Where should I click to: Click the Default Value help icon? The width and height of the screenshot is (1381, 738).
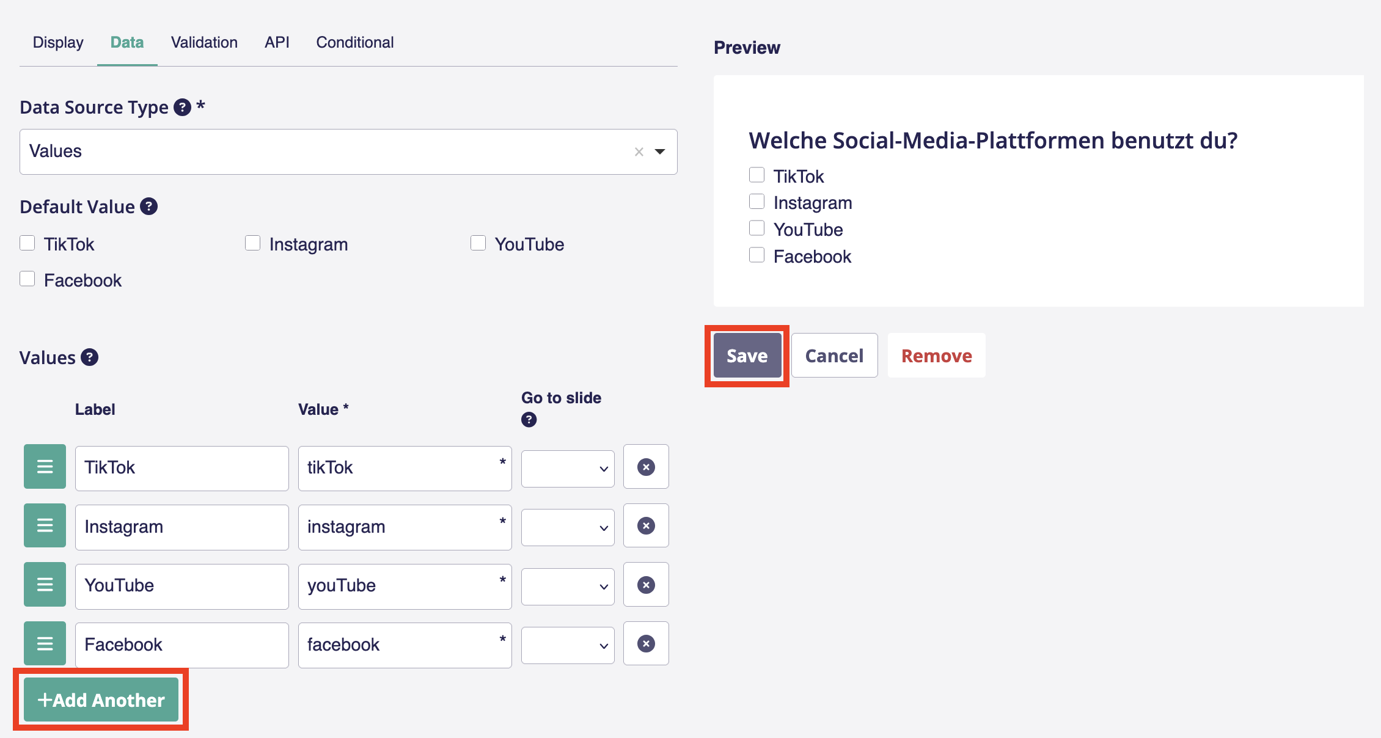click(148, 206)
